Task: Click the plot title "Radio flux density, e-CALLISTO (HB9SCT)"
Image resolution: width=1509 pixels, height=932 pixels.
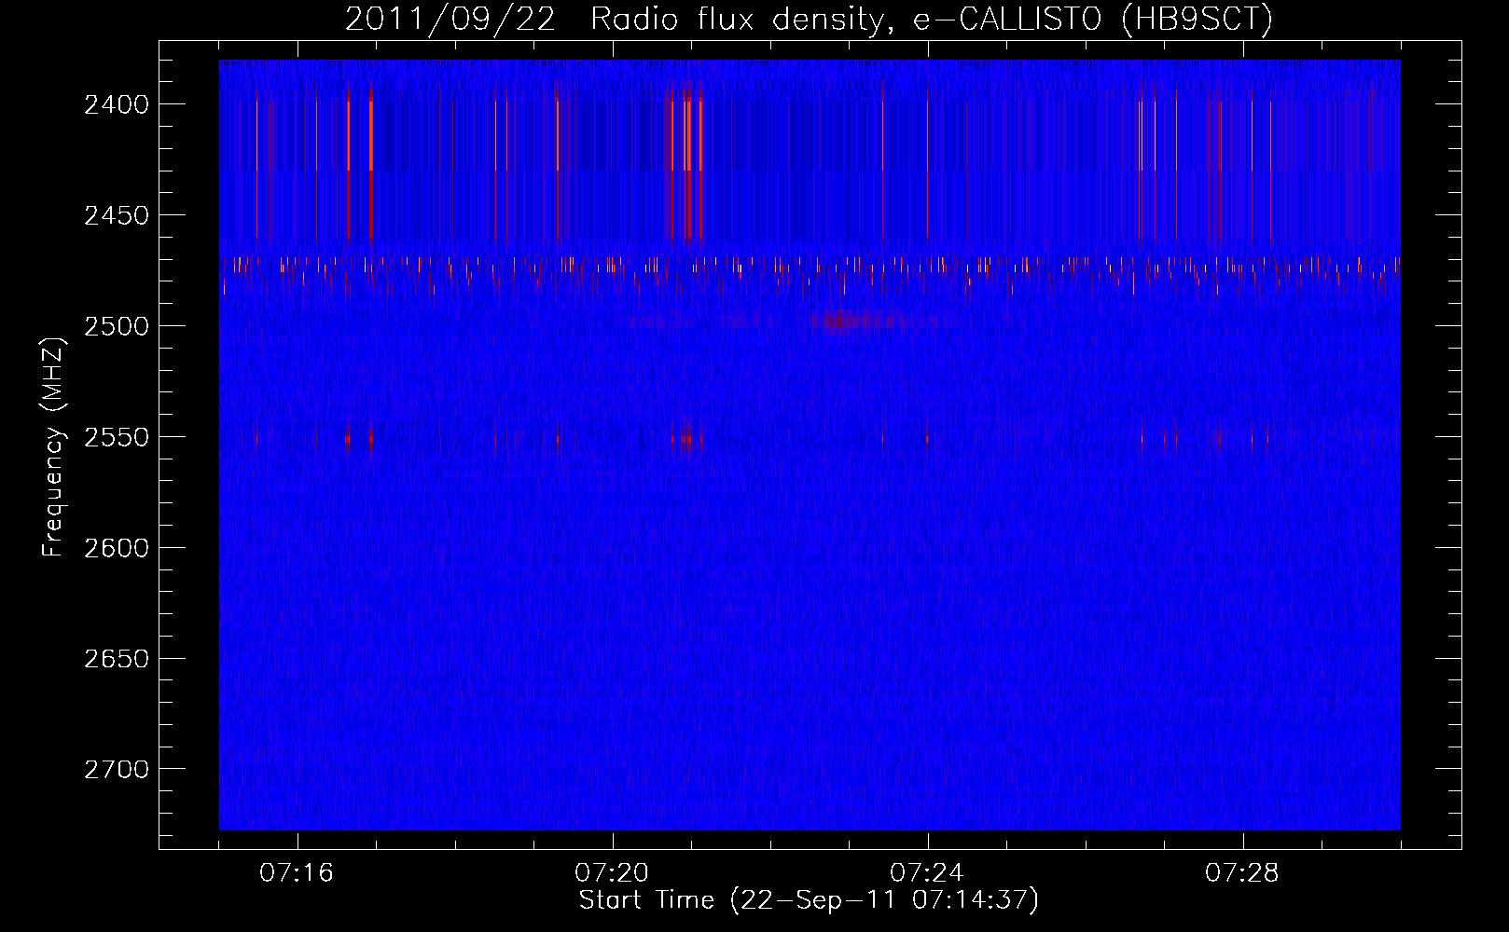Action: [x=932, y=19]
